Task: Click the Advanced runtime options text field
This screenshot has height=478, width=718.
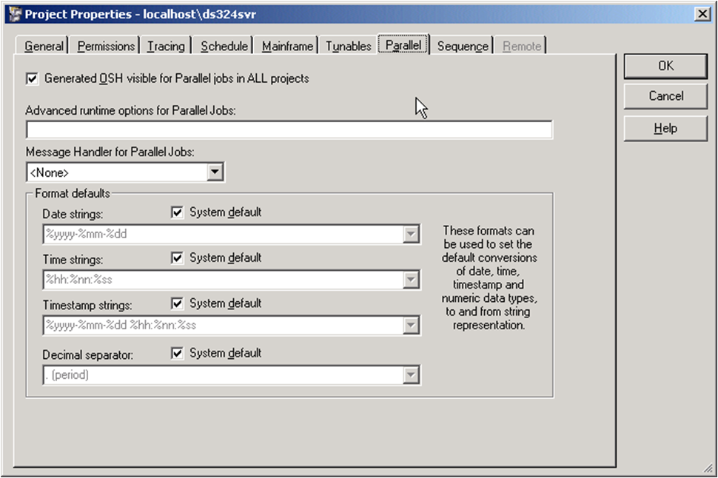Action: click(x=289, y=130)
